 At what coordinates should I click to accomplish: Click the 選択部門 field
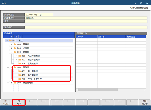[86, 27]
